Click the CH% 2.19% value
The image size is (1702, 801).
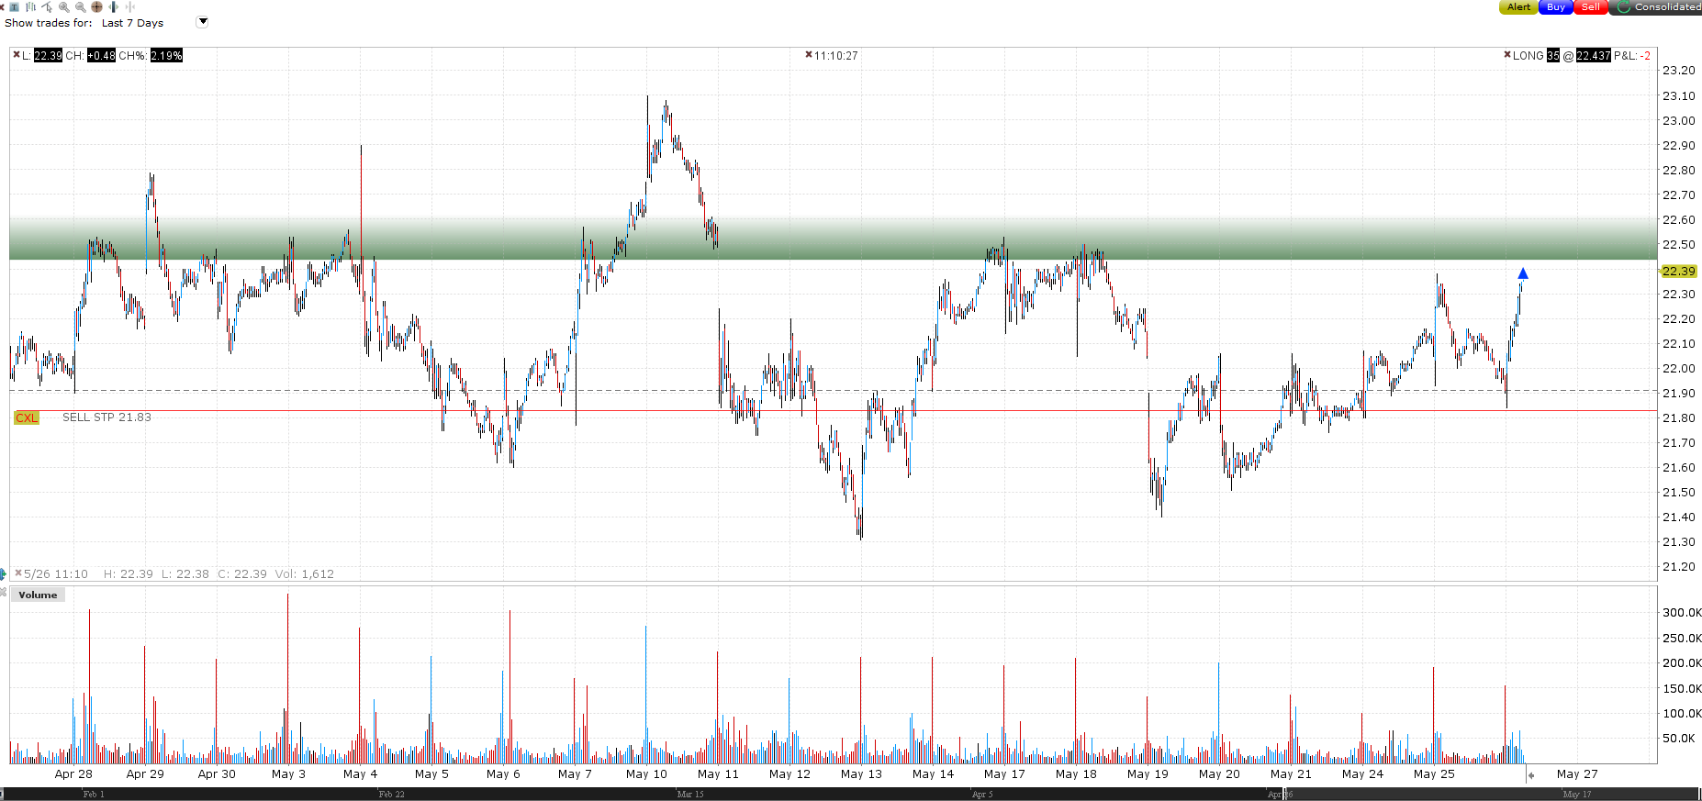(x=166, y=56)
